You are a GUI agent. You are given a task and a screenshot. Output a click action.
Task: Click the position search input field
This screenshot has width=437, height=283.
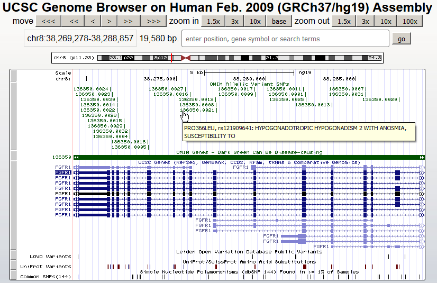point(285,39)
